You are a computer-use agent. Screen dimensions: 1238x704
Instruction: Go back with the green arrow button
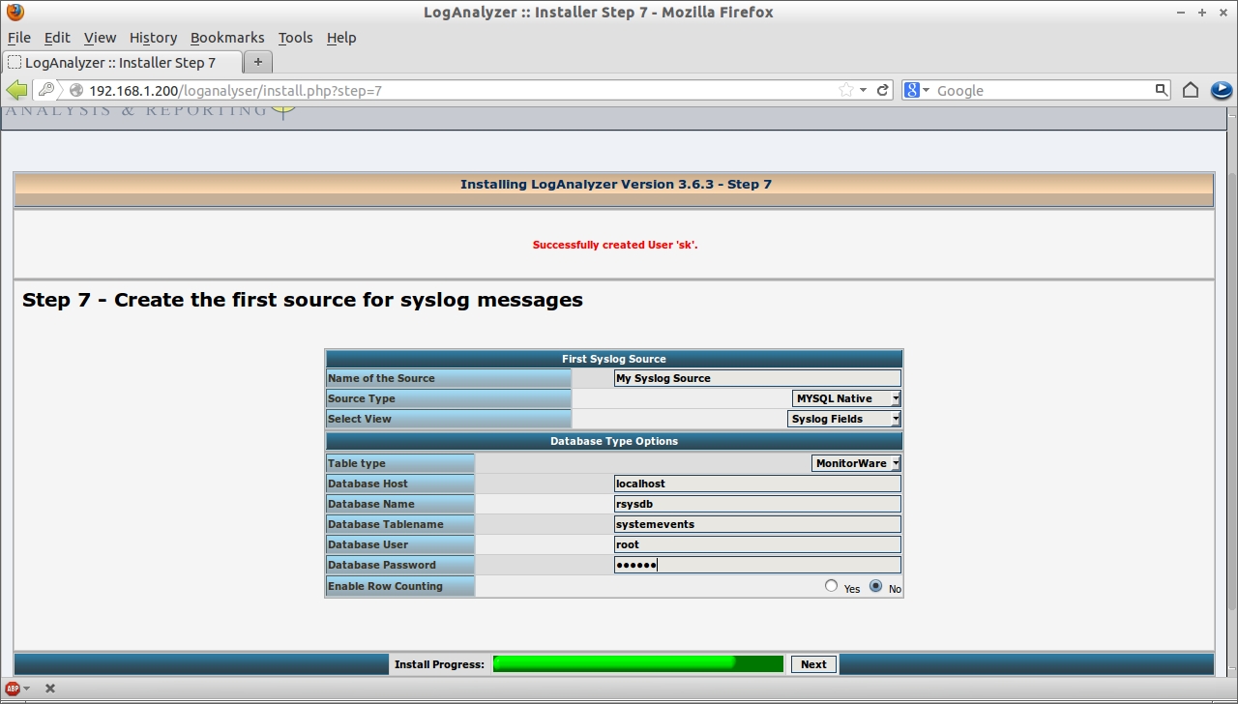click(x=16, y=90)
